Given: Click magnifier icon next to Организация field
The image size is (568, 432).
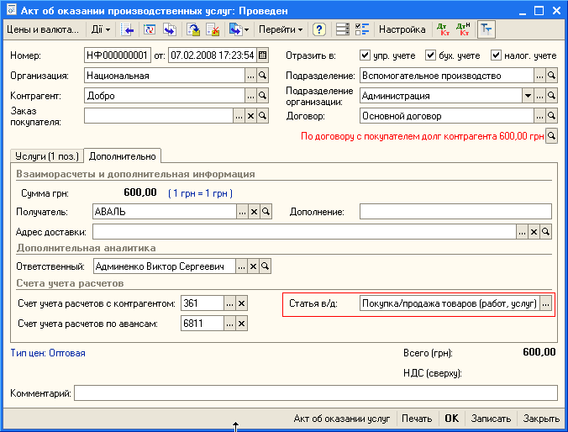Looking at the screenshot, I should tap(262, 76).
